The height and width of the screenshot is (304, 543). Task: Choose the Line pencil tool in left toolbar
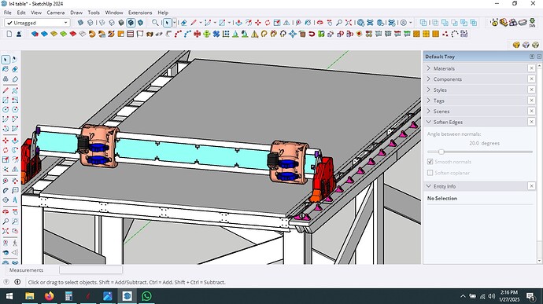tap(6, 90)
